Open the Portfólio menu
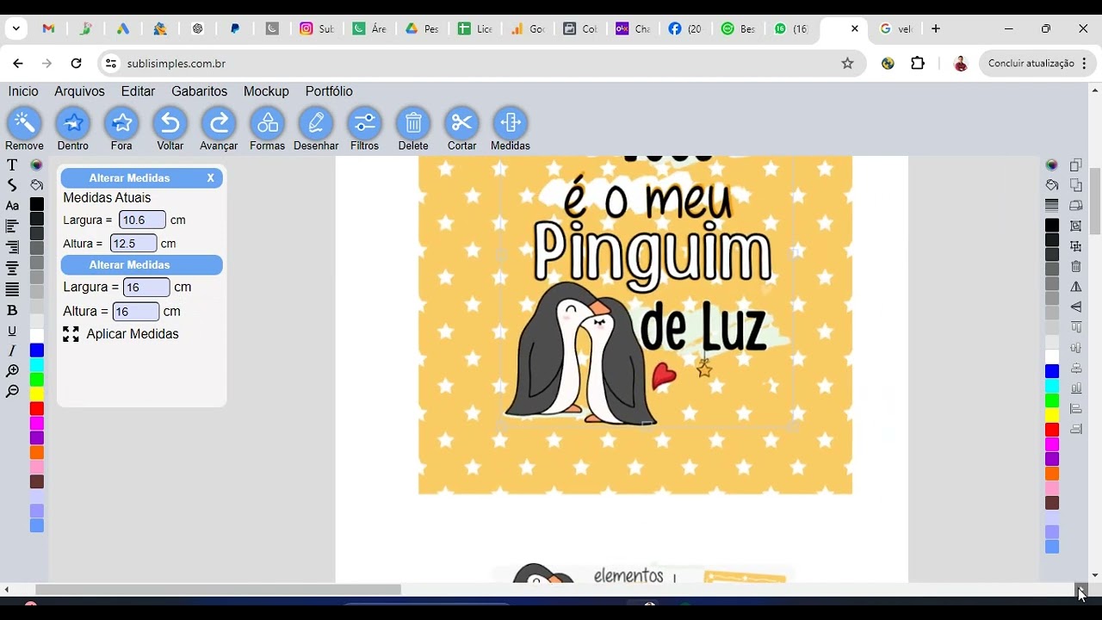Image resolution: width=1102 pixels, height=620 pixels. pyautogui.click(x=329, y=91)
